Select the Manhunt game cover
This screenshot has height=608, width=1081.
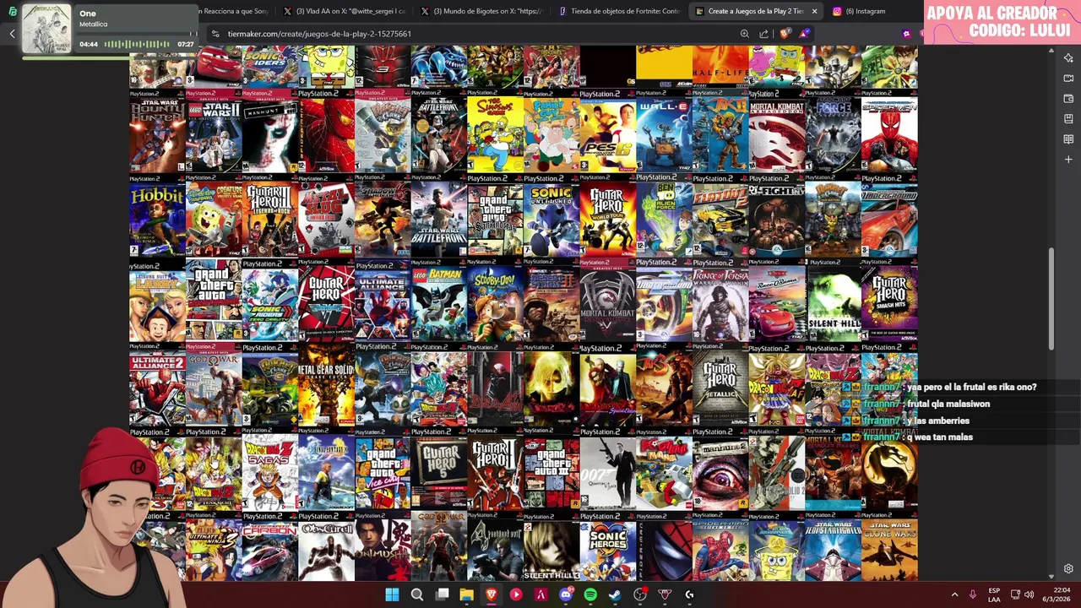(269, 131)
